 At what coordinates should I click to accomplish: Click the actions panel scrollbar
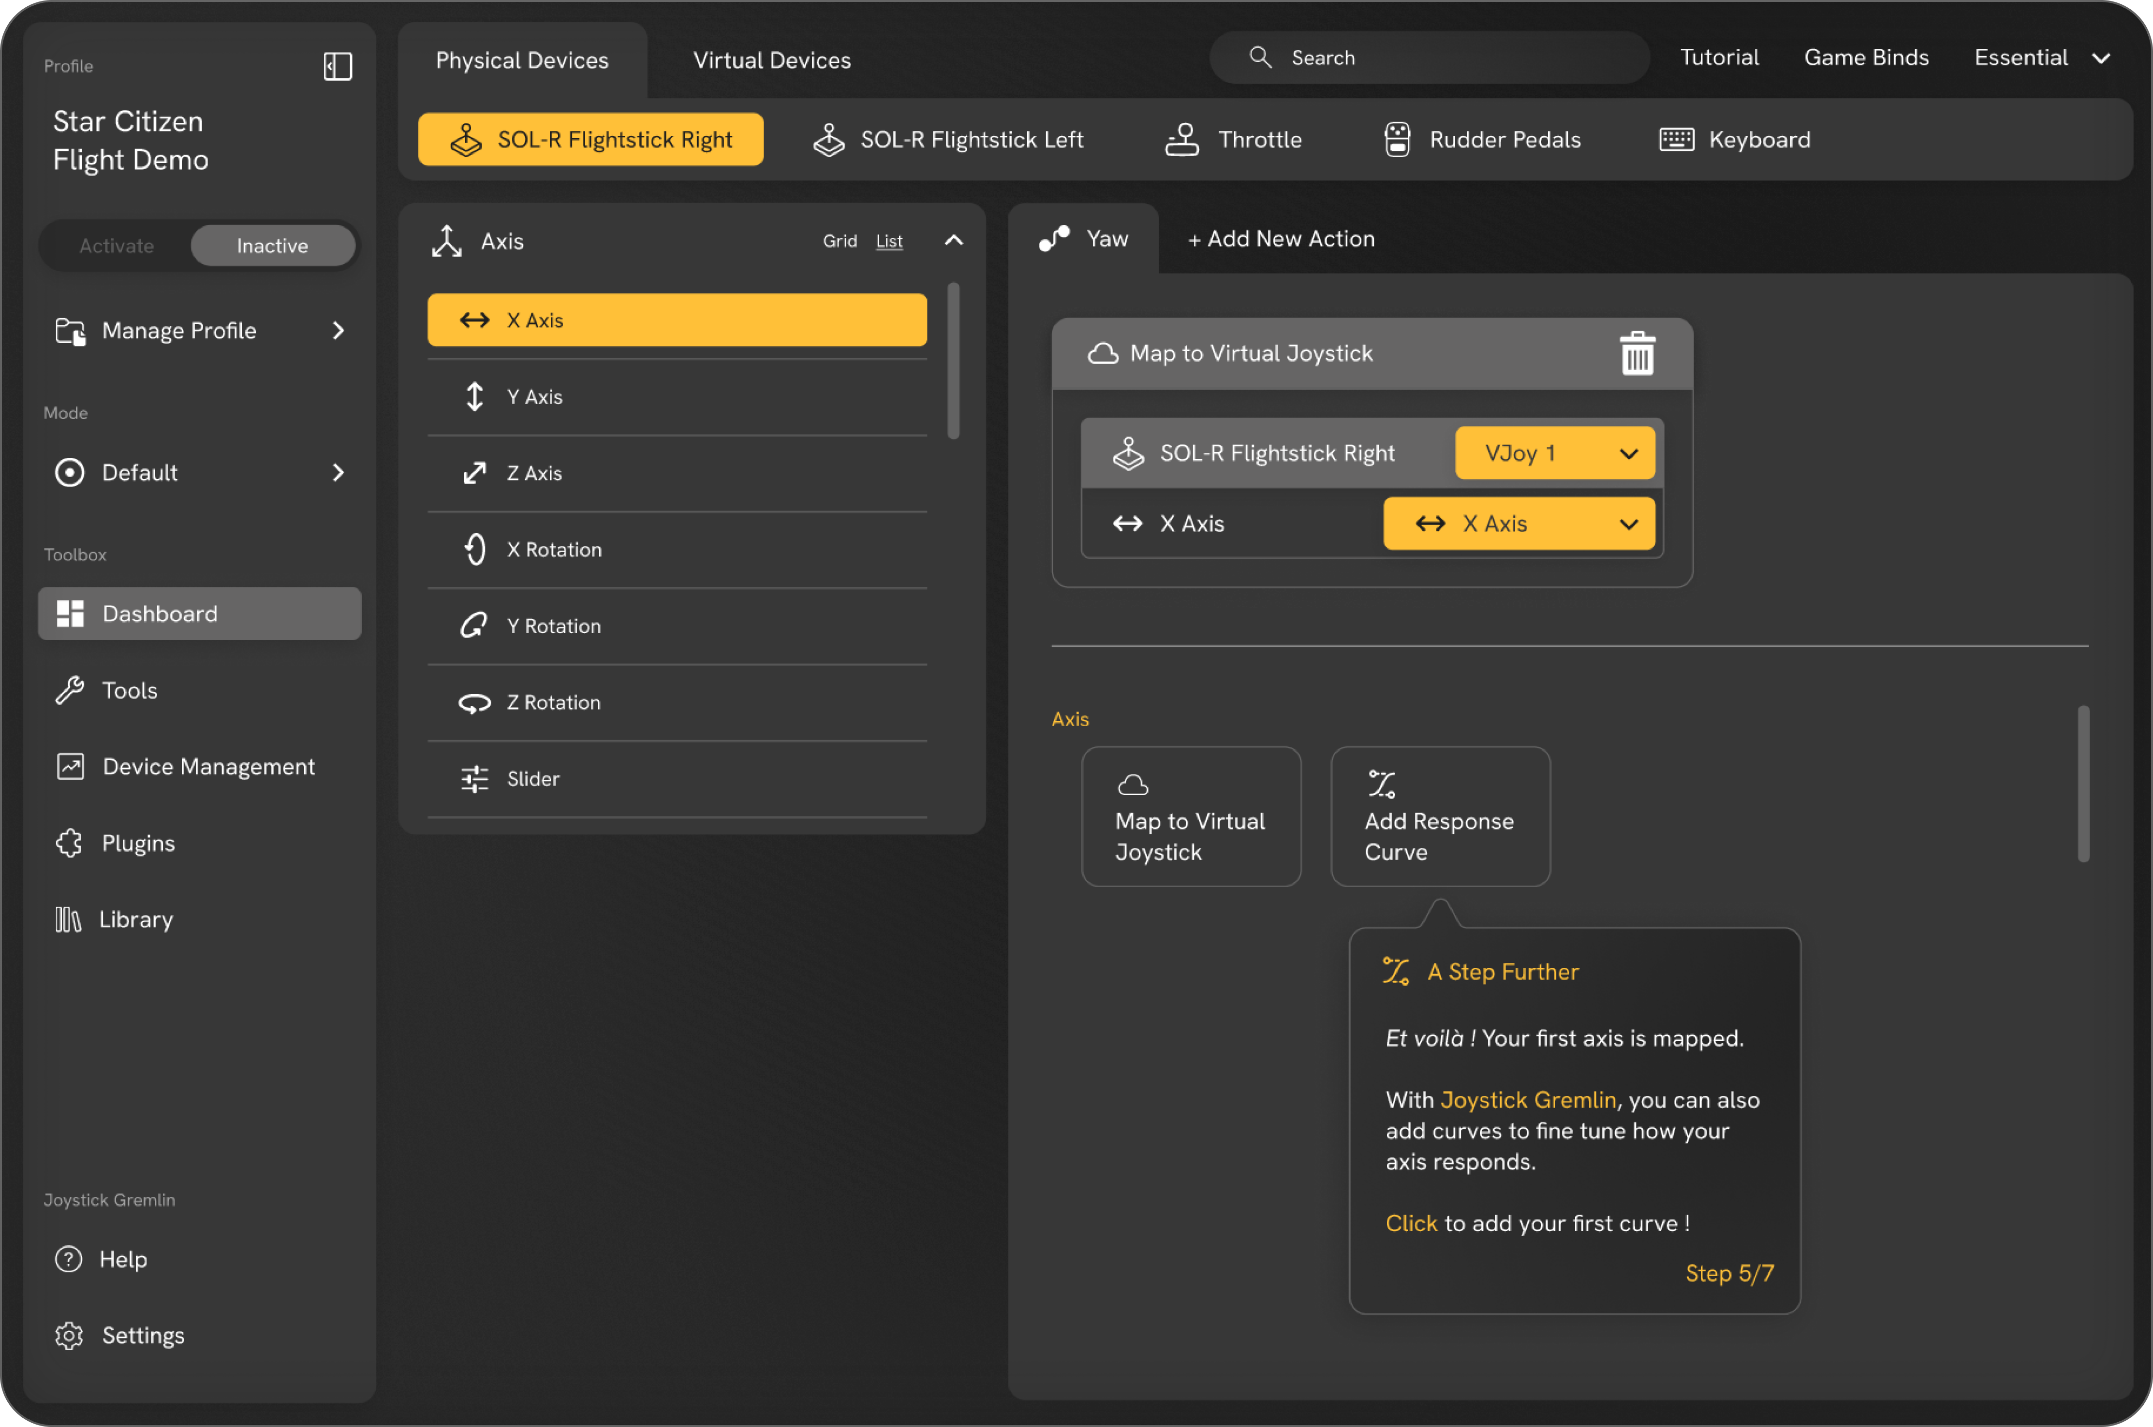pyautogui.click(x=2083, y=784)
